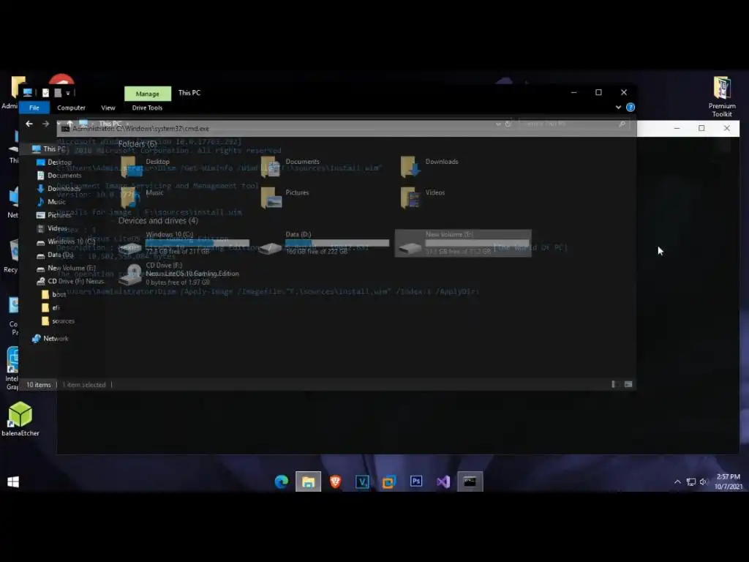Select New Volume (E:) in the navigation pane
The width and height of the screenshot is (749, 562).
click(66, 268)
